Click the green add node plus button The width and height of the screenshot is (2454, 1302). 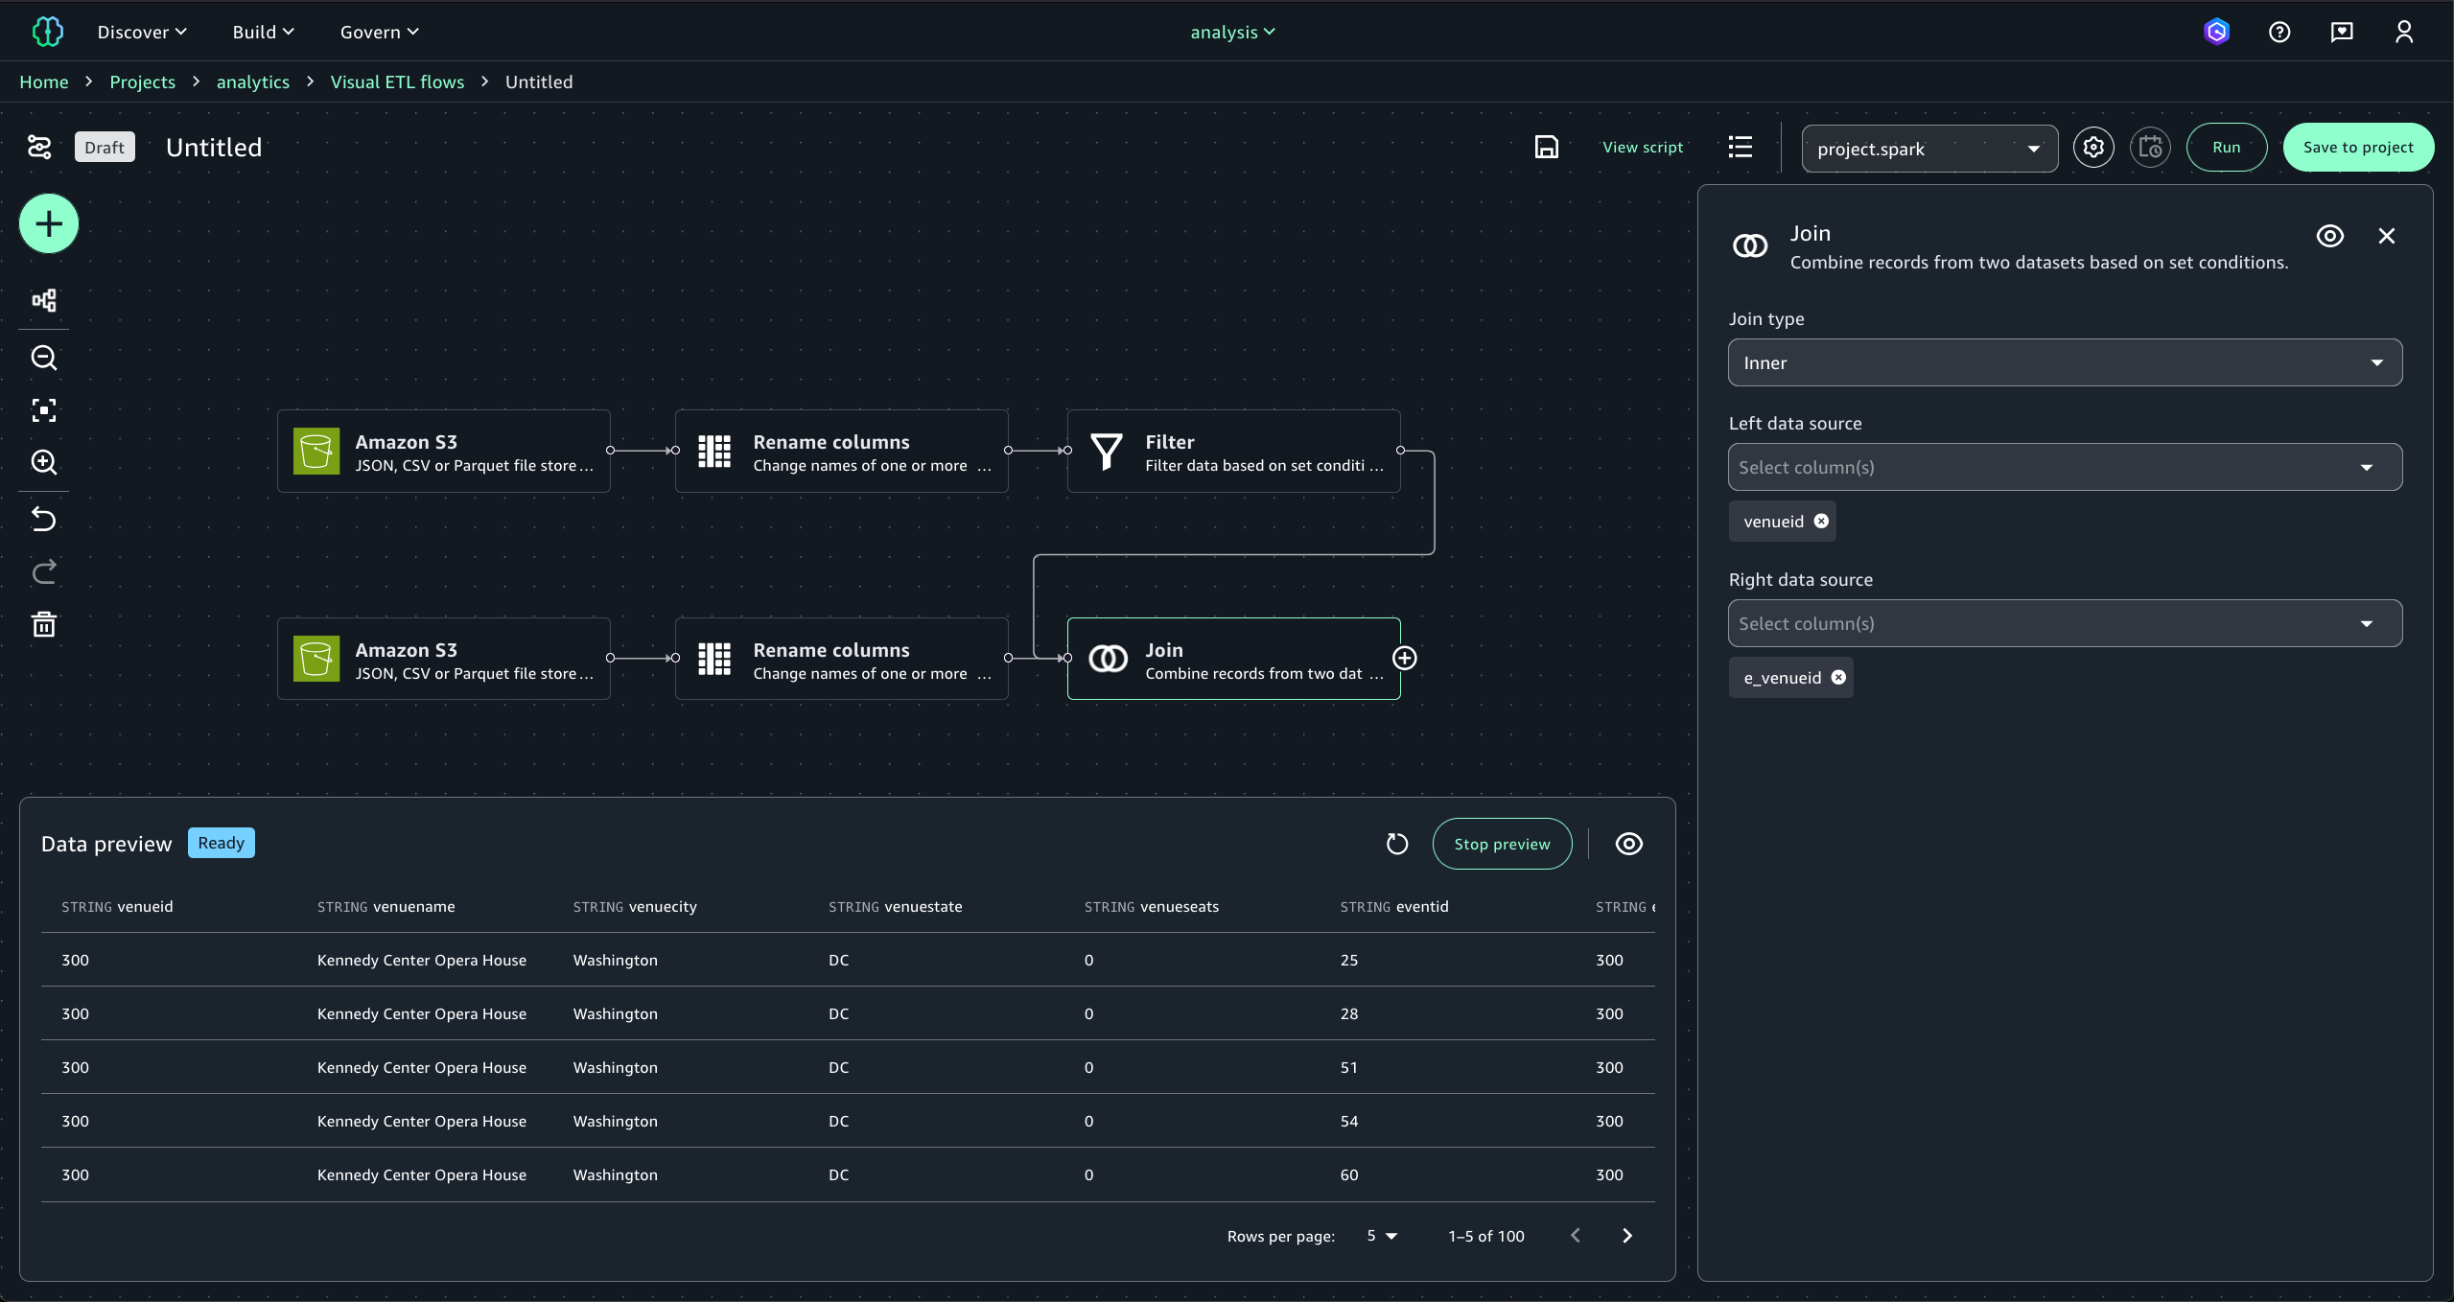(x=49, y=224)
